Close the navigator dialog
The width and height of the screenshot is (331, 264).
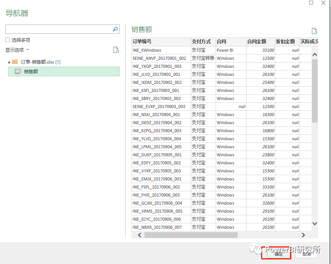click(x=323, y=3)
